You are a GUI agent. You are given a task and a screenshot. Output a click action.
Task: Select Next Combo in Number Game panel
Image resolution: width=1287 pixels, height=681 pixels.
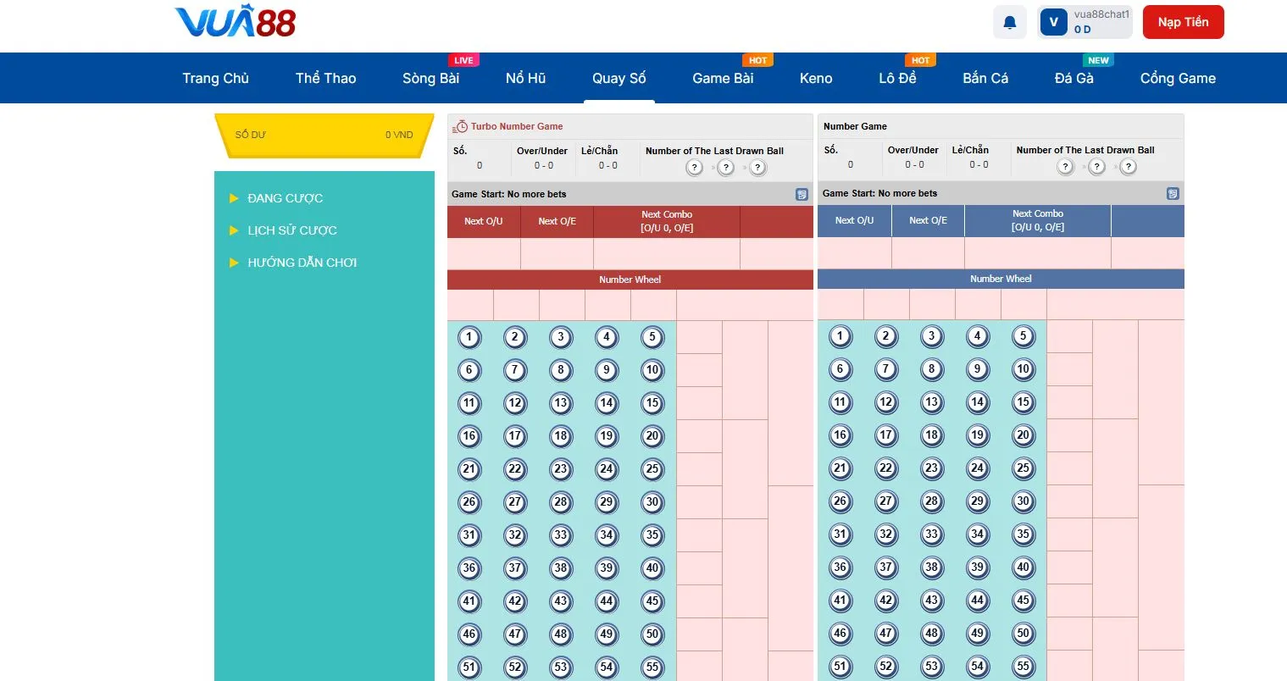[x=1038, y=220]
